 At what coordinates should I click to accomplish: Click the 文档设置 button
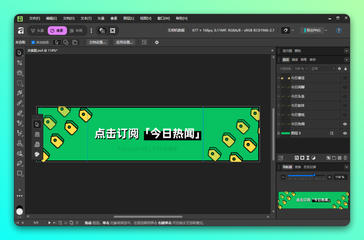coord(98,42)
